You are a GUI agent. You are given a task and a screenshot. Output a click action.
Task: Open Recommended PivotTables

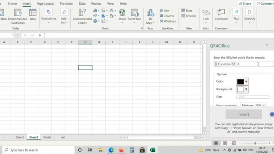point(18,17)
